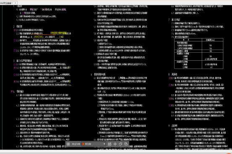Switch to the 学生宿舍 document tab
Image resolution: width=232 pixels, height=154 pixels.
click(x=7, y=3)
